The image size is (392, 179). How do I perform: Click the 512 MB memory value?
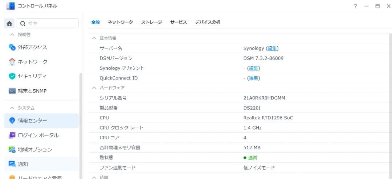click(x=252, y=148)
